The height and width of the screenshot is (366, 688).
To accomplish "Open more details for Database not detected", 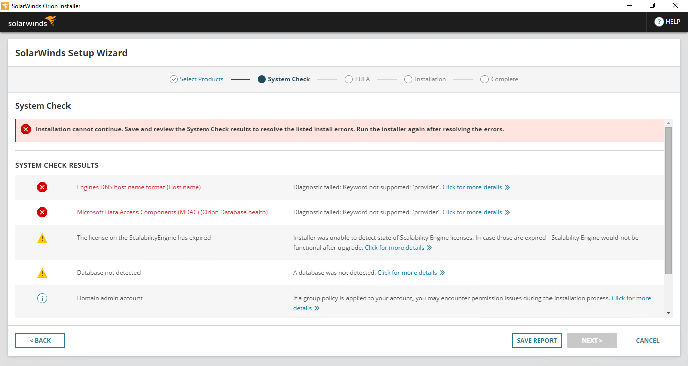I will [x=407, y=273].
